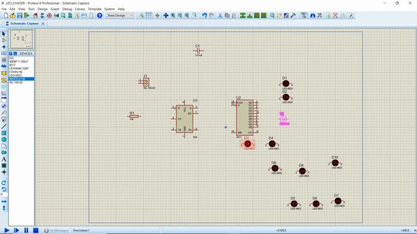
Task: Open the Debug menu
Action: [67, 9]
